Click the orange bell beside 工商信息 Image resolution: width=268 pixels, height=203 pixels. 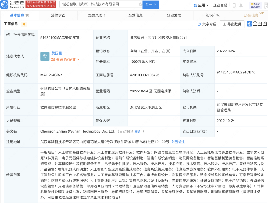click(x=24, y=24)
